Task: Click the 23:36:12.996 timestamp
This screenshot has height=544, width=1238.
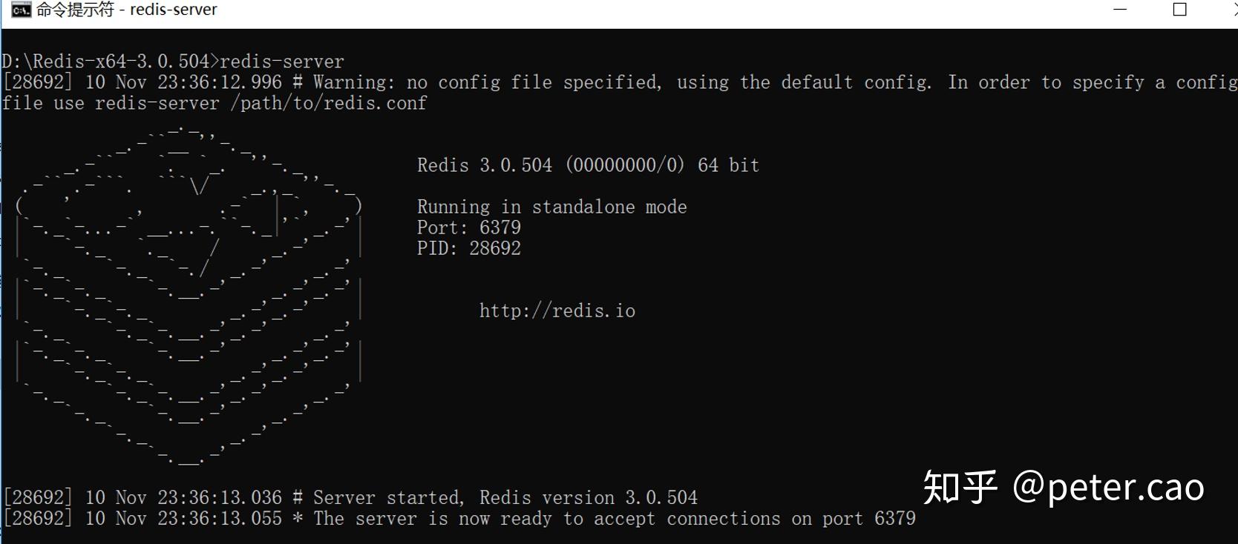Action: (220, 82)
